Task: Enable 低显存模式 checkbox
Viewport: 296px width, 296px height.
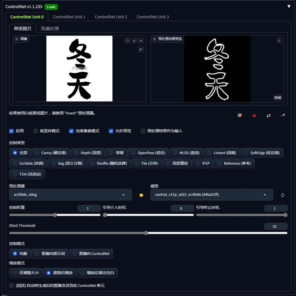Action: [36, 131]
